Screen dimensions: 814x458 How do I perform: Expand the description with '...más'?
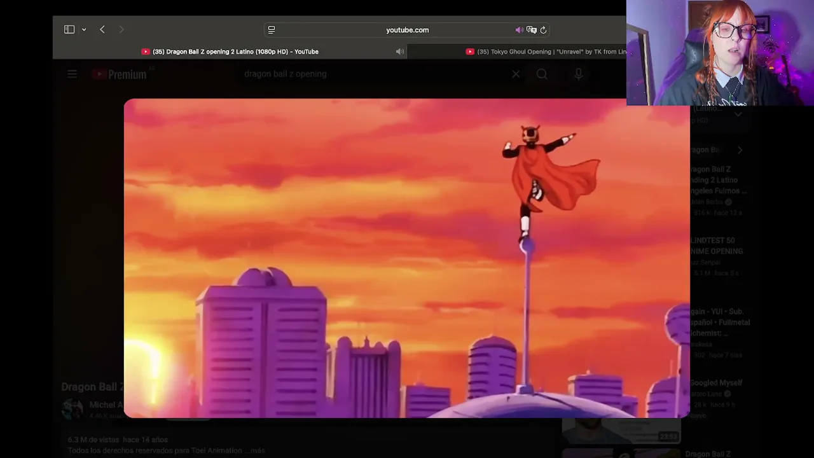(254, 450)
